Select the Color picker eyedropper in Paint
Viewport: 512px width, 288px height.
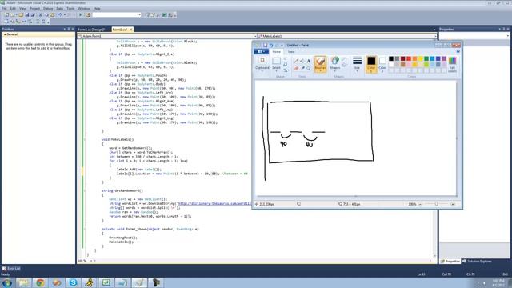(x=302, y=68)
